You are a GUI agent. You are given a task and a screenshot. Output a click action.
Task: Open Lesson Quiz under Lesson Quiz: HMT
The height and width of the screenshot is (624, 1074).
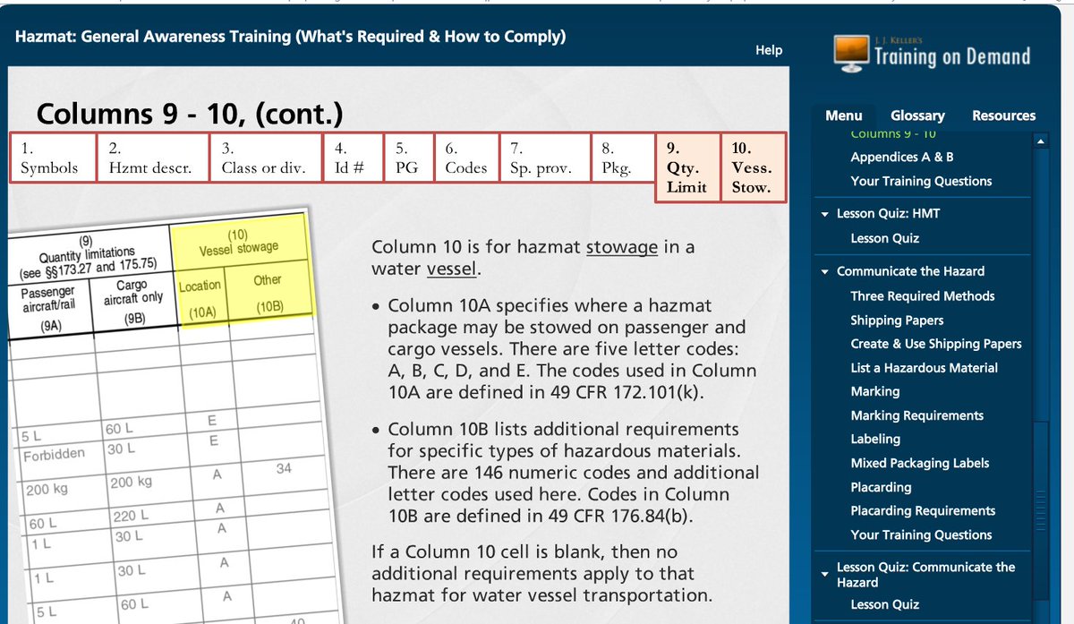coord(884,238)
